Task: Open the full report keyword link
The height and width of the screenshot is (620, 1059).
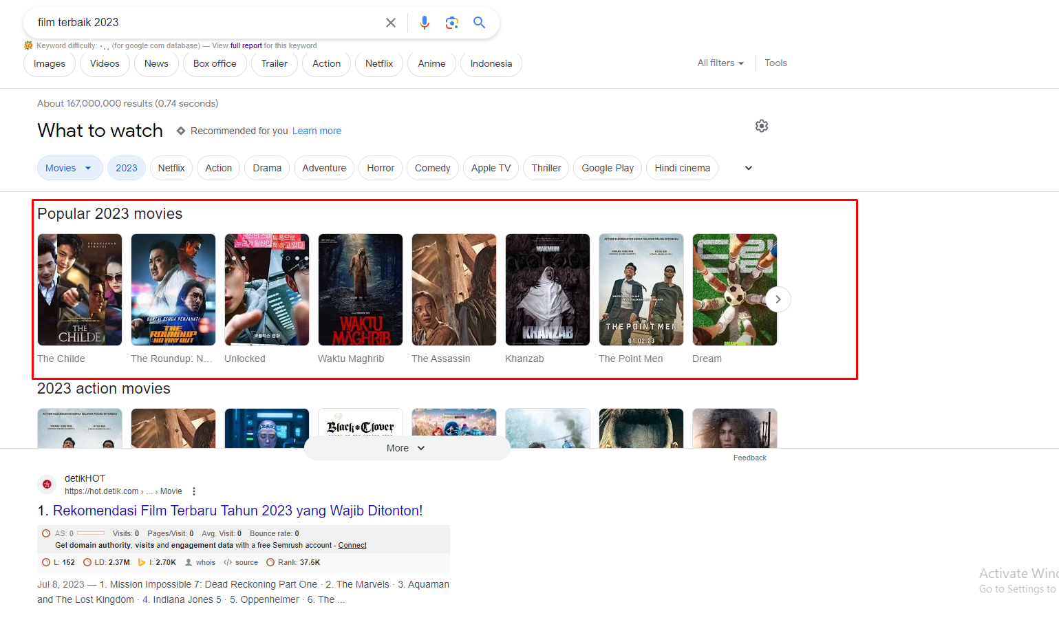Action: [245, 45]
